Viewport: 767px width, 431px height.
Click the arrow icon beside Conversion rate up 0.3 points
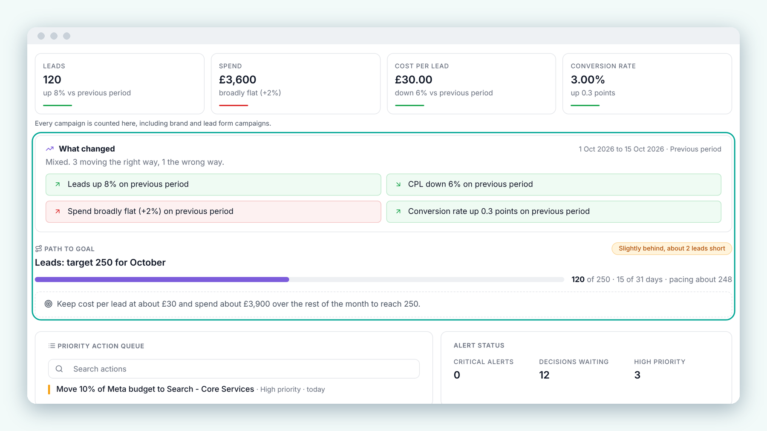(398, 212)
